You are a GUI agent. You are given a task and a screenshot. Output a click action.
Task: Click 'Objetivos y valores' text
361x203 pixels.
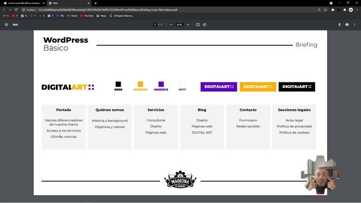109,127
